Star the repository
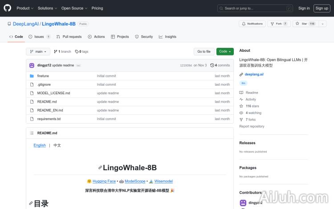The image size is (334, 209). pyautogui.click(x=305, y=24)
